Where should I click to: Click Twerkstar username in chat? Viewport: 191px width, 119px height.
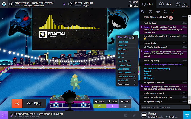pos(147,23)
